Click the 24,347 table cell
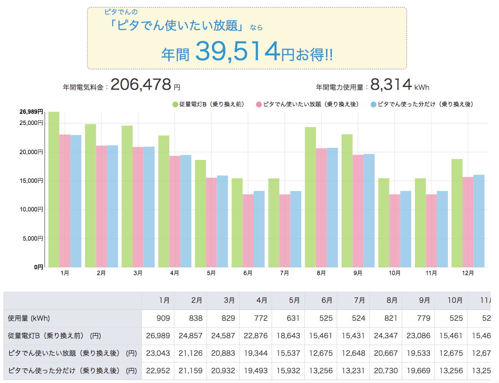This screenshot has height=383, width=499. tap(386, 336)
